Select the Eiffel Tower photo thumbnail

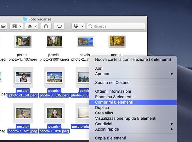pos(54,77)
